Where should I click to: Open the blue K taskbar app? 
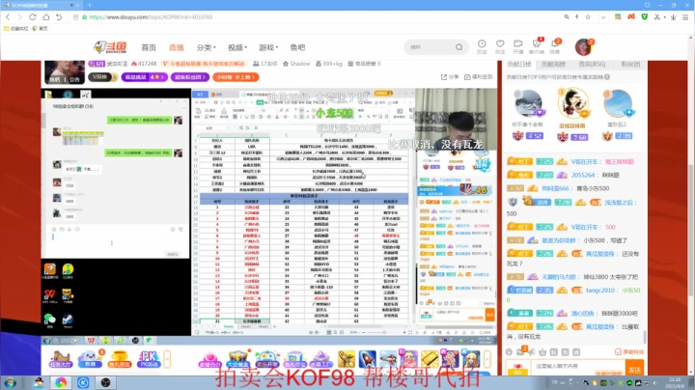(x=83, y=382)
